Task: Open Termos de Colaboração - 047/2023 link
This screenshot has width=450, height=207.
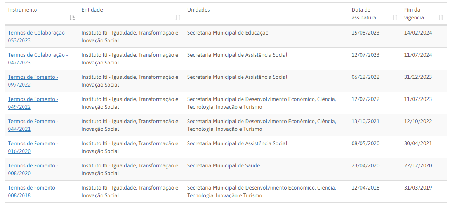Action: [38, 59]
